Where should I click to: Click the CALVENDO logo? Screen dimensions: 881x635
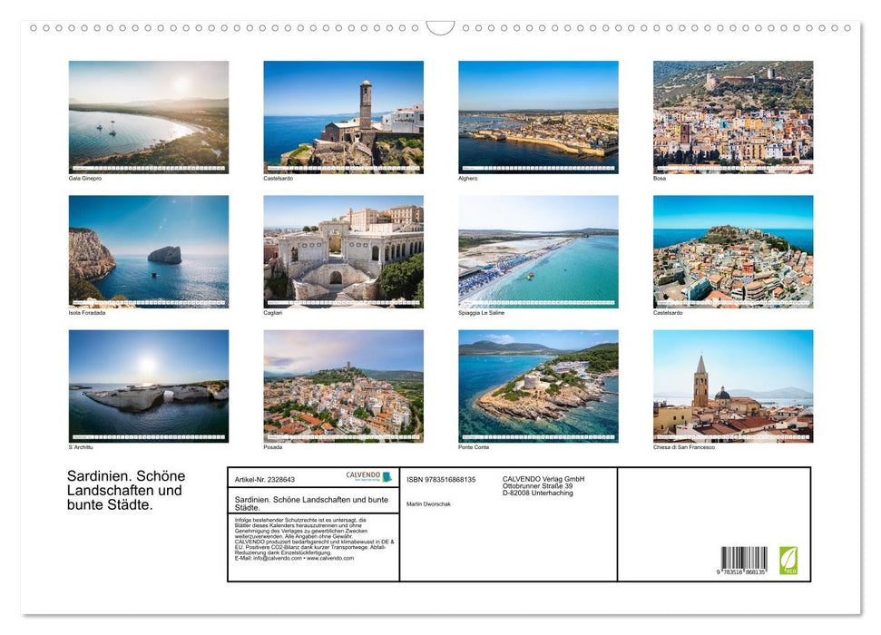point(368,476)
